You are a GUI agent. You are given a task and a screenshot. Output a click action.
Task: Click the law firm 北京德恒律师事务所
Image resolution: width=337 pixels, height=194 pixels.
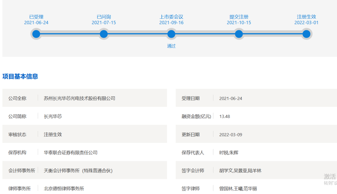point(64,189)
